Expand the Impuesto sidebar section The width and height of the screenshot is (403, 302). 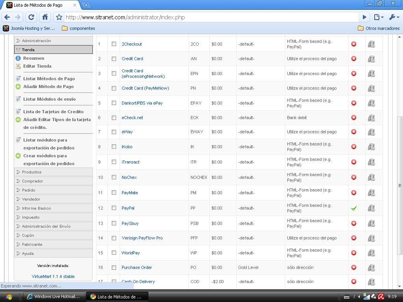[54, 217]
